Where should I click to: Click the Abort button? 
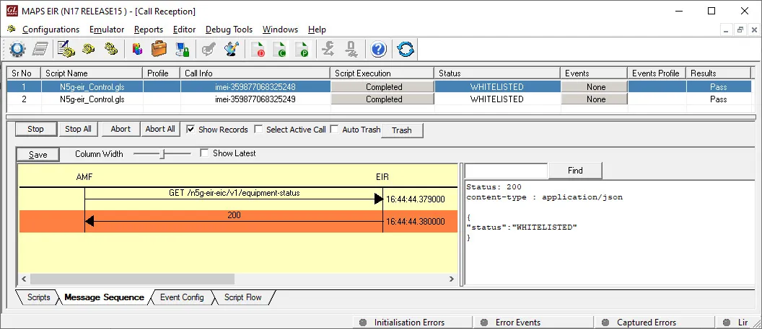point(121,130)
